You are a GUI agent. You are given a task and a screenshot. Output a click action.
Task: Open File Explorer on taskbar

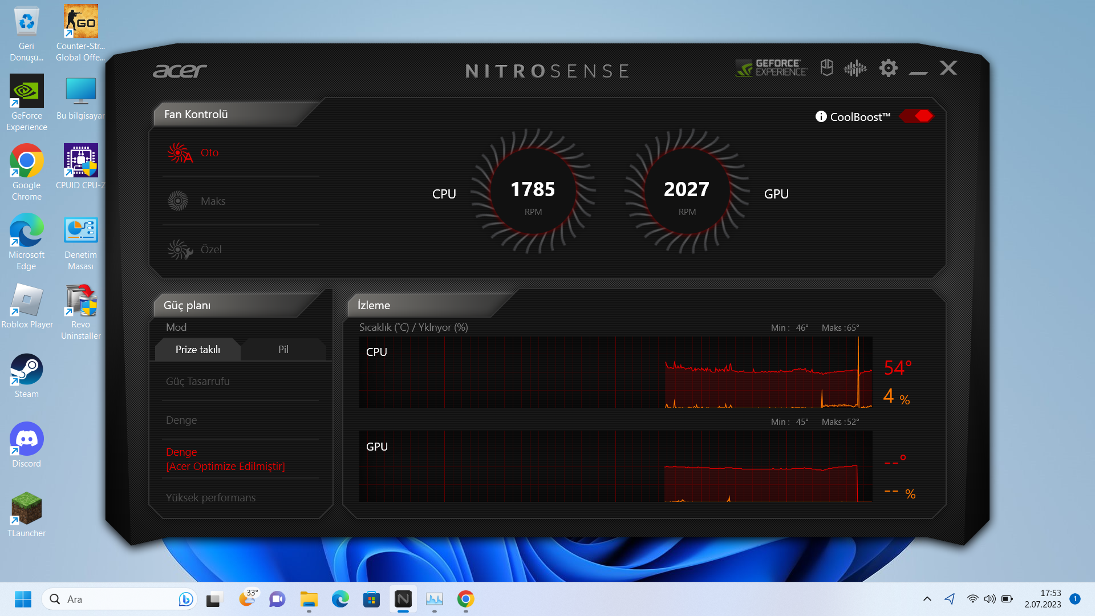(x=309, y=599)
